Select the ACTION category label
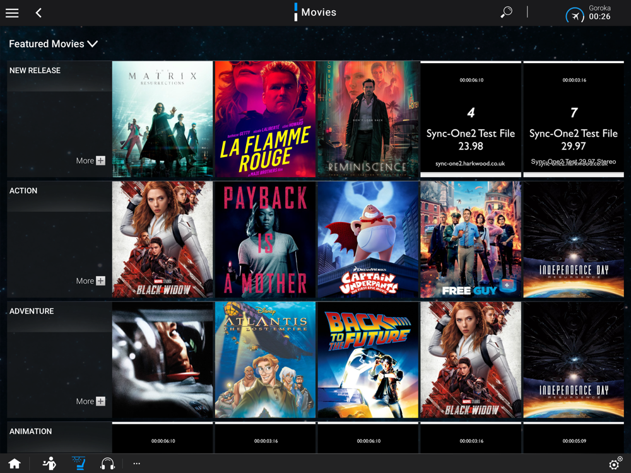 23,190
